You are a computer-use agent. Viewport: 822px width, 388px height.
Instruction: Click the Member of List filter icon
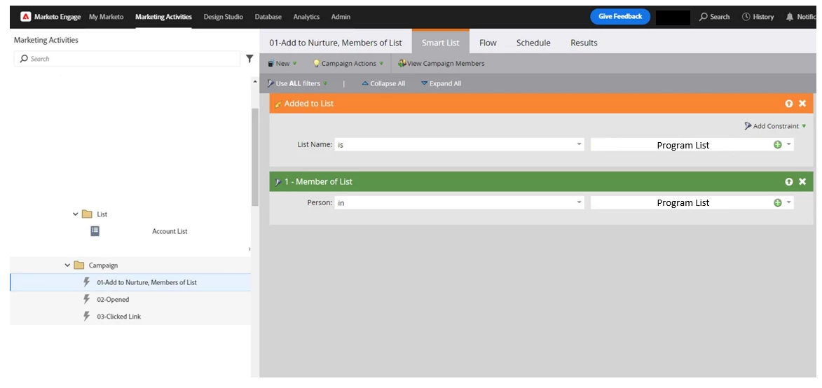click(x=278, y=181)
